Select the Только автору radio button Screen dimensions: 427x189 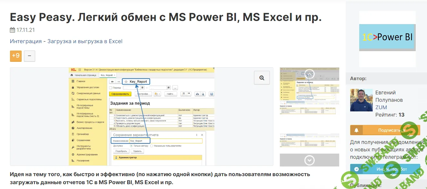coord(131,146)
